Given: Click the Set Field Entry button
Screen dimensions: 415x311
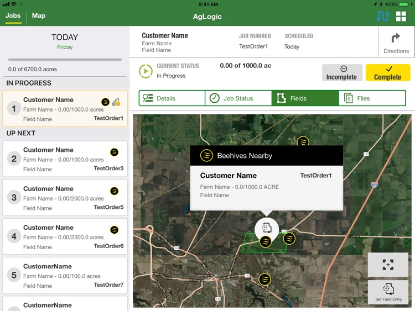Looking at the screenshot, I should (x=388, y=292).
